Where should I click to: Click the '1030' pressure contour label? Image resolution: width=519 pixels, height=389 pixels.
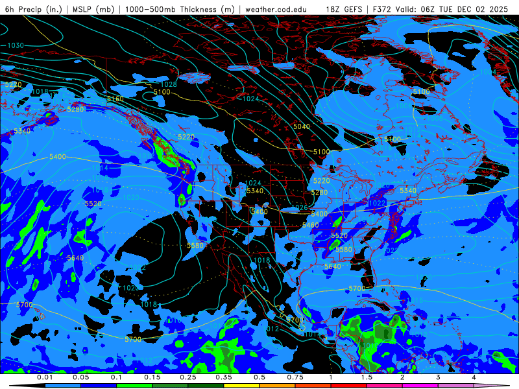(x=16, y=45)
